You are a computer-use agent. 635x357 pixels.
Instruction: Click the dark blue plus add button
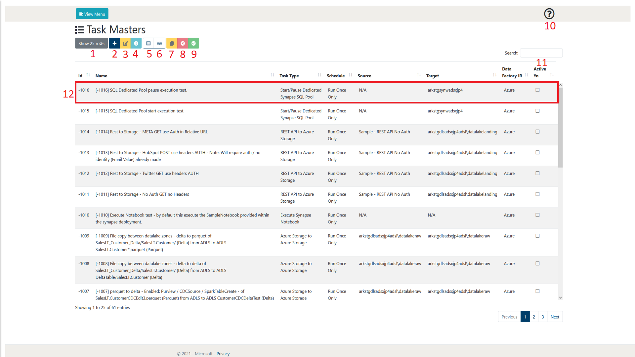pos(114,43)
